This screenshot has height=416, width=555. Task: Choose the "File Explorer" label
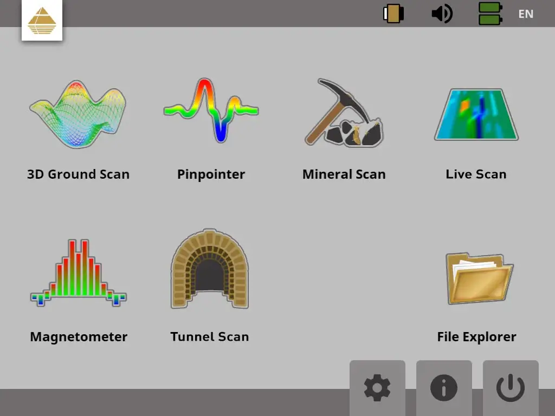(476, 337)
